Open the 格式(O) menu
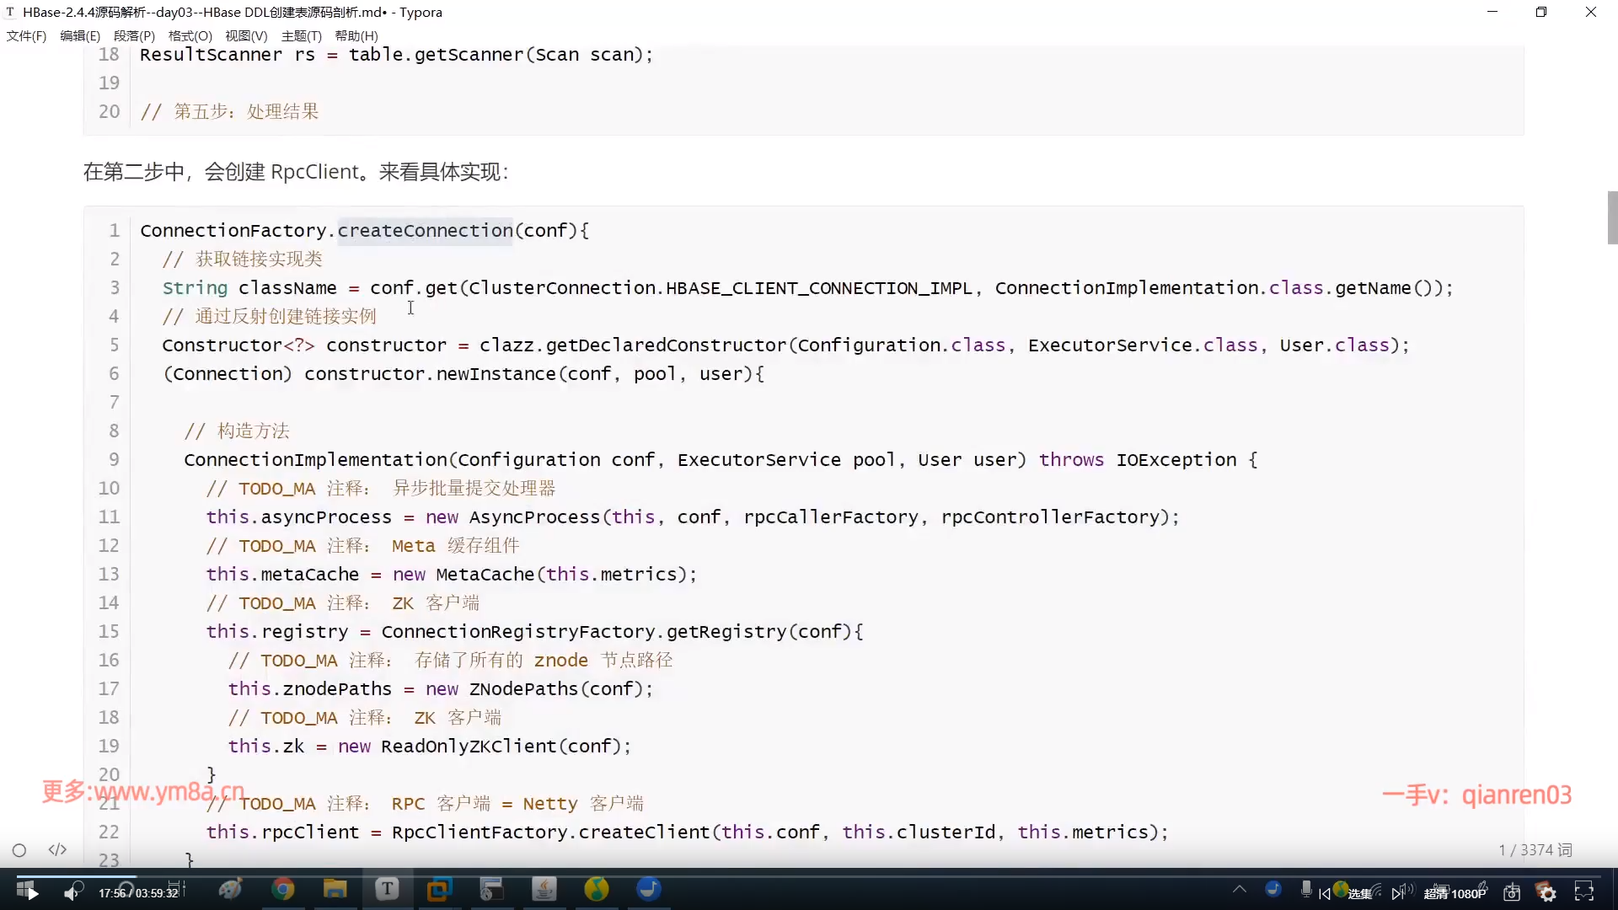Viewport: 1618px width, 910px height. coord(190,35)
